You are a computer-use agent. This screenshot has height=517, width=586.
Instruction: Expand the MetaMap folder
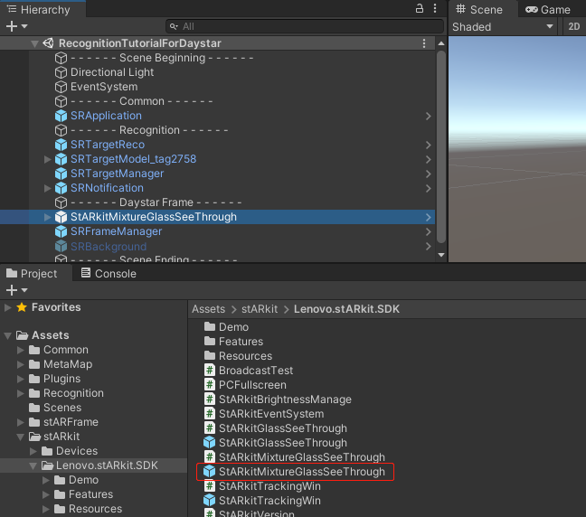[21, 364]
